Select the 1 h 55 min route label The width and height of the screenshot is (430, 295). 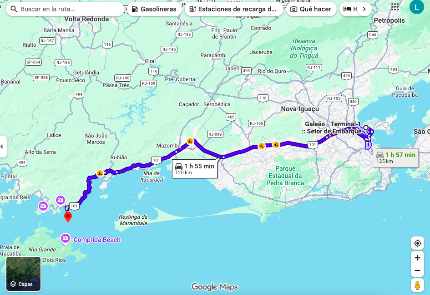click(195, 169)
